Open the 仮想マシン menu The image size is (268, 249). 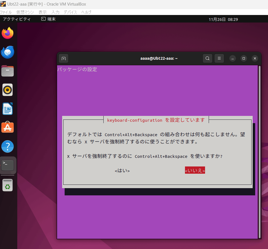(25, 12)
